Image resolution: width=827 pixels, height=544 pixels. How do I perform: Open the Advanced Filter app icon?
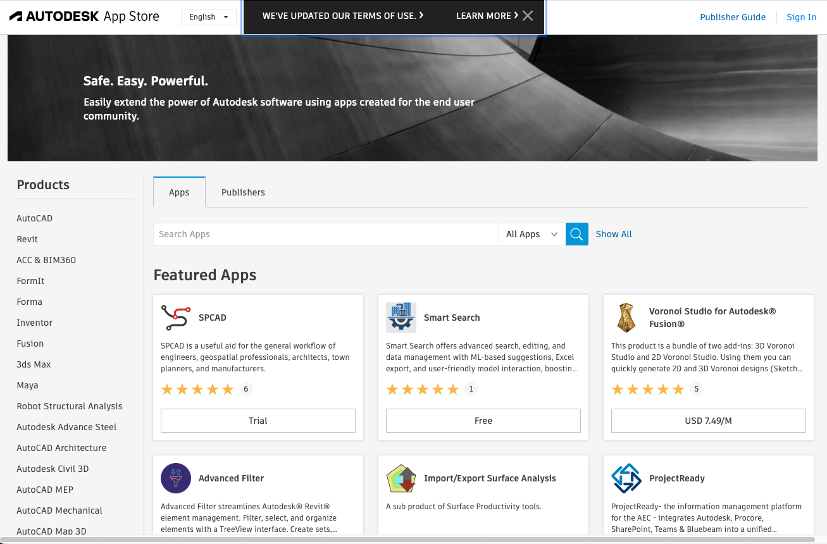[x=176, y=478]
